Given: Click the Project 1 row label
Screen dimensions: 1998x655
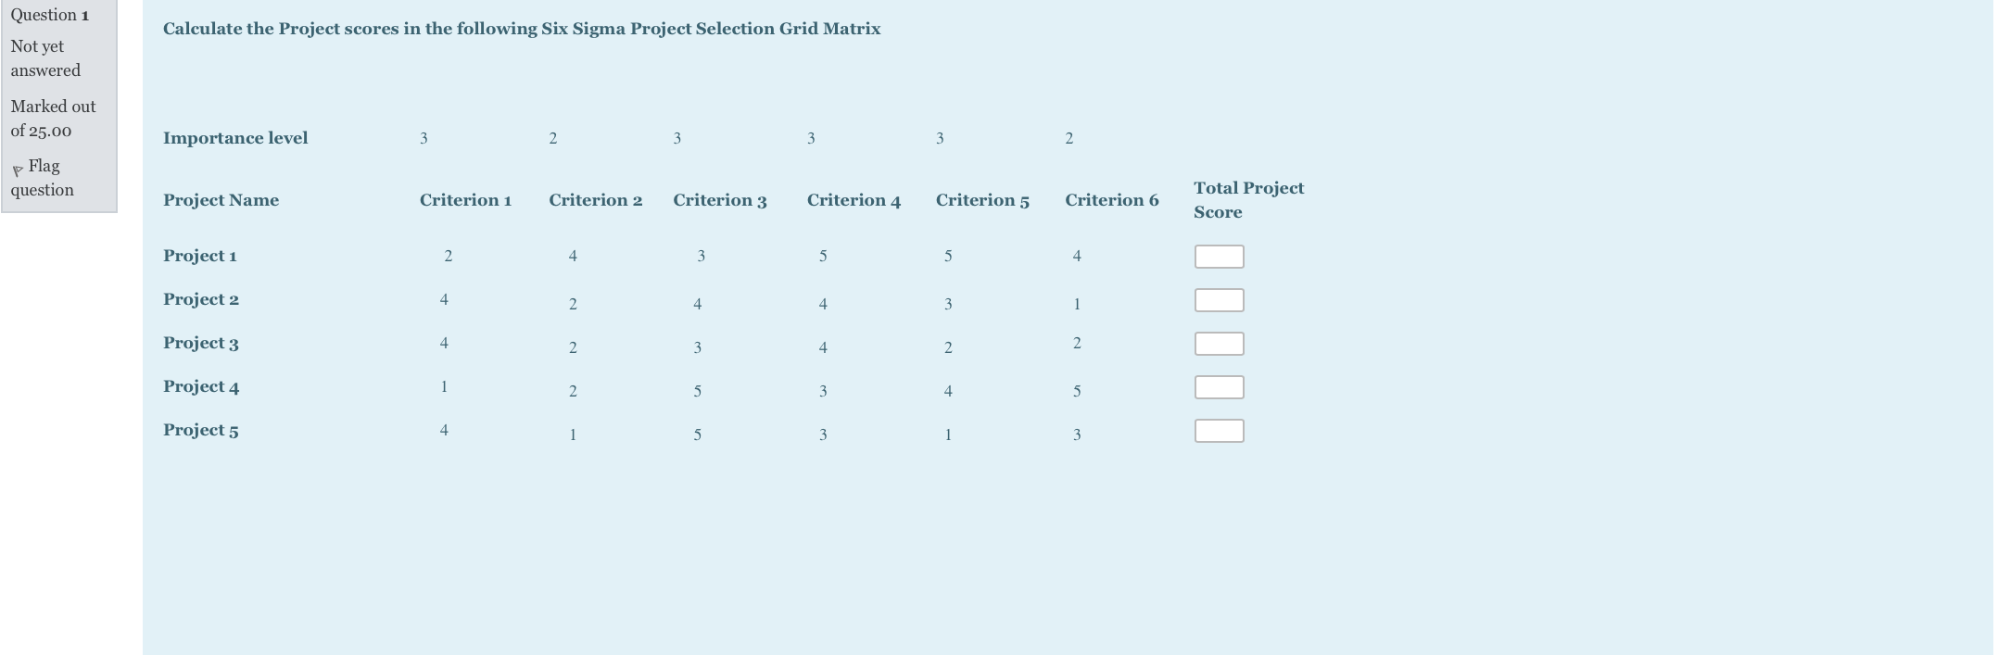Looking at the screenshot, I should (x=200, y=256).
